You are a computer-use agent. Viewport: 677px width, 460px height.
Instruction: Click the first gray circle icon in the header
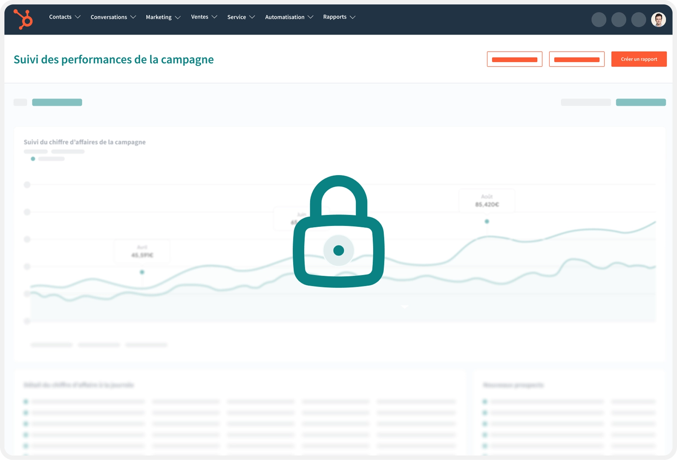click(x=598, y=20)
